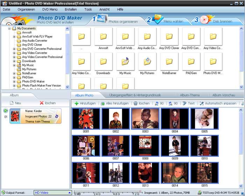Screen dimensions: 245x196
Task: Click the step 1 Photos organisieren icon
Action: point(102,19)
